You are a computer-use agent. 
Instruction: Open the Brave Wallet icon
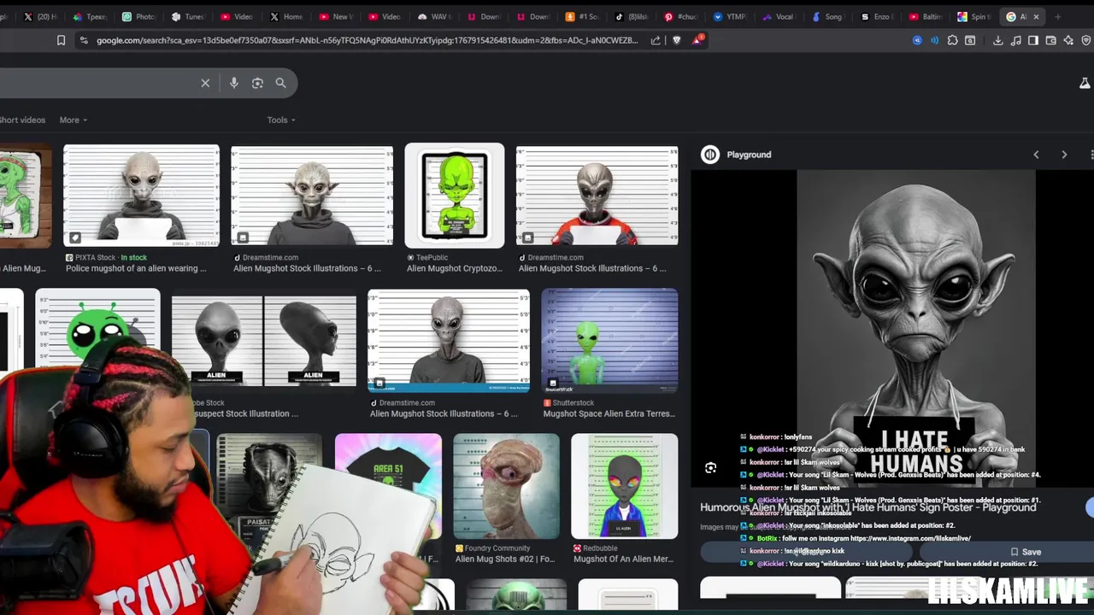pyautogui.click(x=1050, y=40)
